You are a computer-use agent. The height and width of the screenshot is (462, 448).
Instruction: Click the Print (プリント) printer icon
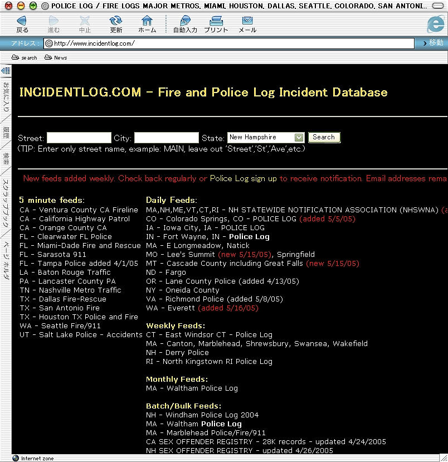coord(216,21)
